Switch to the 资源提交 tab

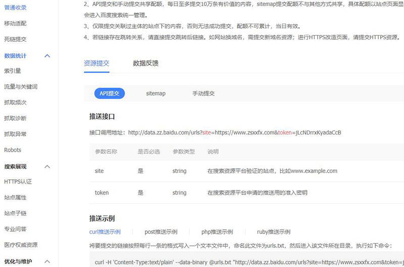coord(96,63)
